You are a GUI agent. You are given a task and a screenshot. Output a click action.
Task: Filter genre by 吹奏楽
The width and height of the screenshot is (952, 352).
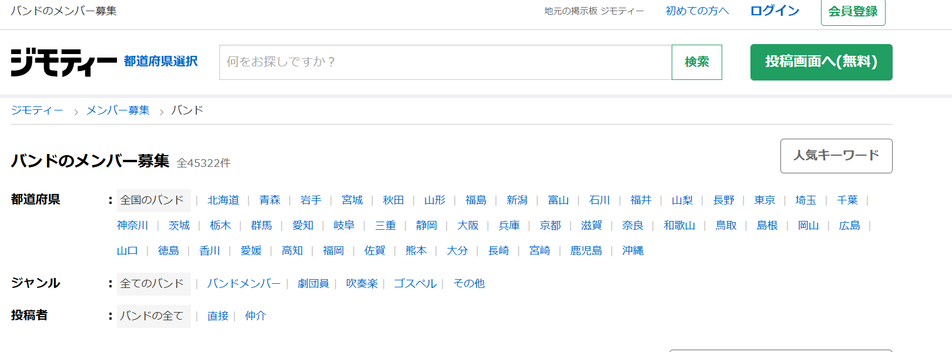pos(361,284)
